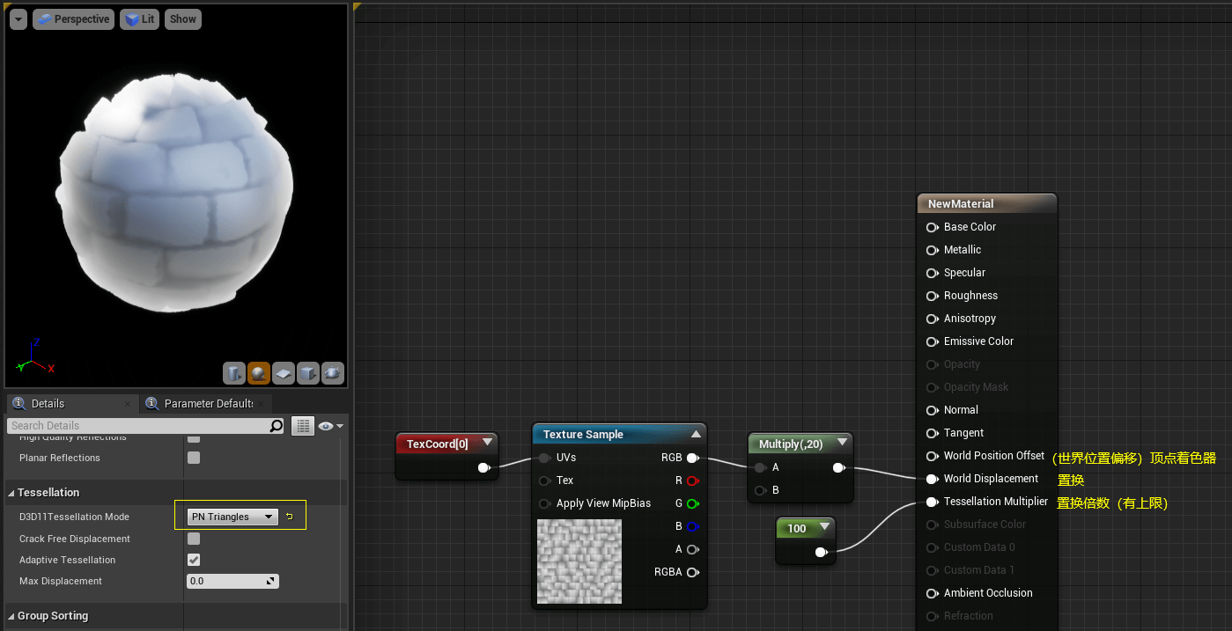
Task: Collapse the Tessellation section
Action: coord(11,493)
